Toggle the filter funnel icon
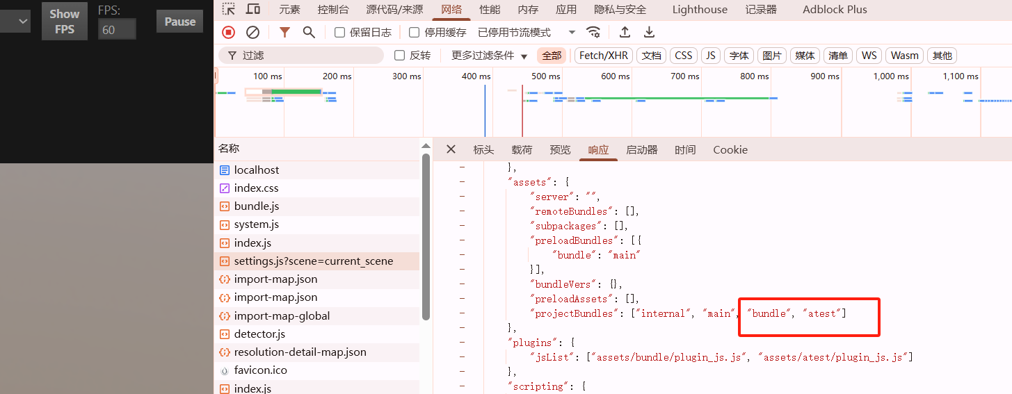 284,32
